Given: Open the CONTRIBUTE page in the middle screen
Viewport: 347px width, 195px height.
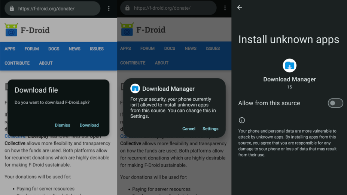Looking at the screenshot, I should (x=133, y=63).
